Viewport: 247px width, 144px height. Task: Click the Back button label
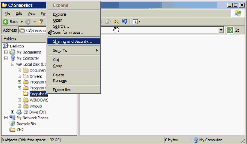13,22
